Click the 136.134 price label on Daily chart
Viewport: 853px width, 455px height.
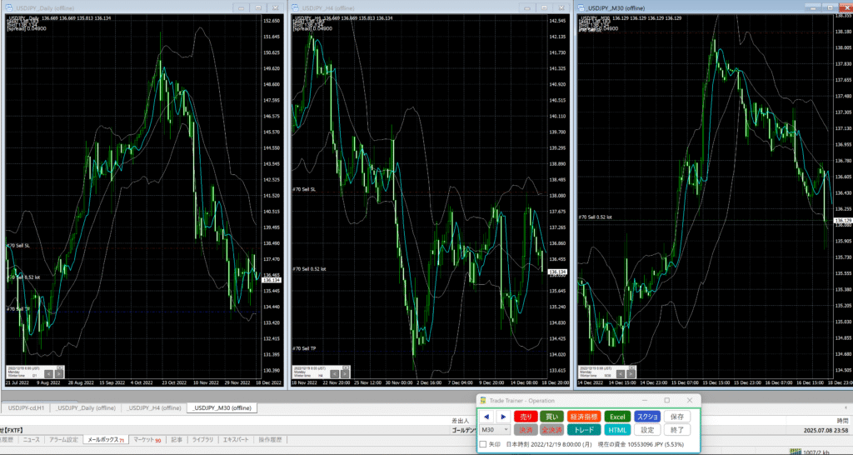click(x=271, y=280)
